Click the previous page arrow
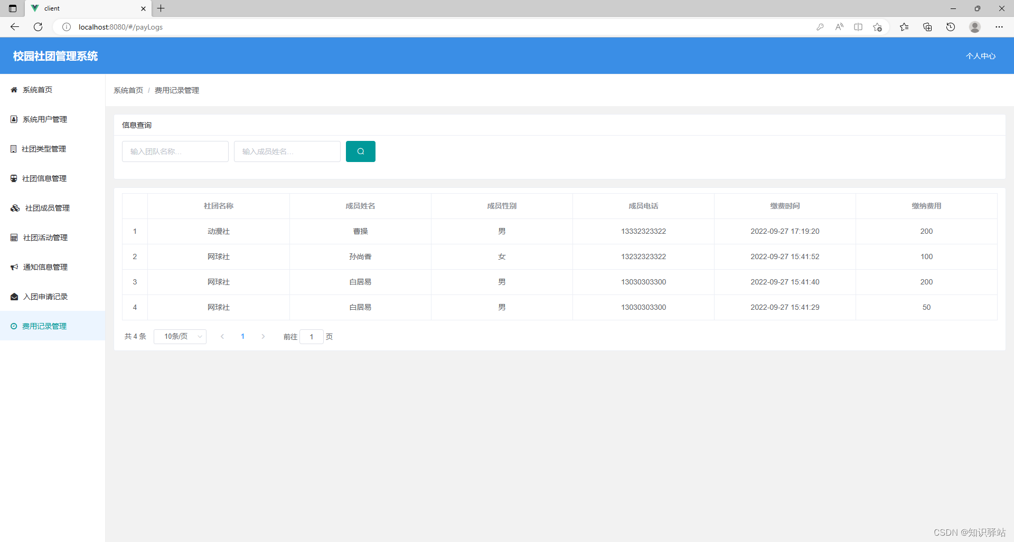Screen dimensions: 1014x542 pos(222,337)
